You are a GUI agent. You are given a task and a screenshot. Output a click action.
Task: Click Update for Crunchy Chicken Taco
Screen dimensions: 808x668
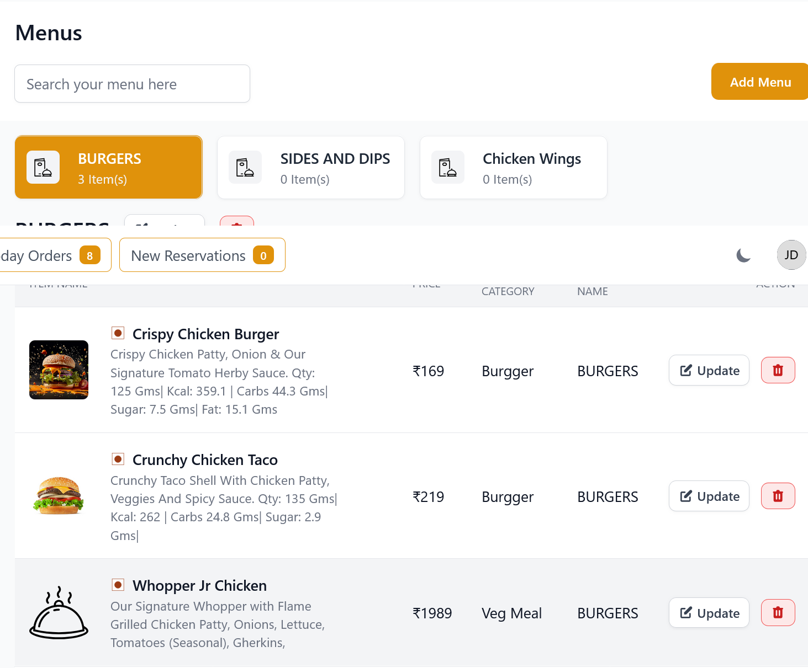coord(709,495)
